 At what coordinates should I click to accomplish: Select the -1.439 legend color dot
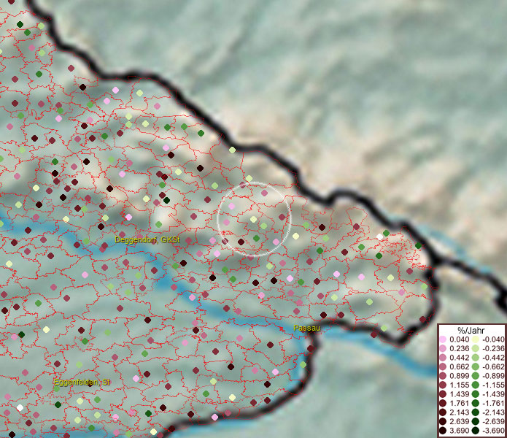point(476,394)
